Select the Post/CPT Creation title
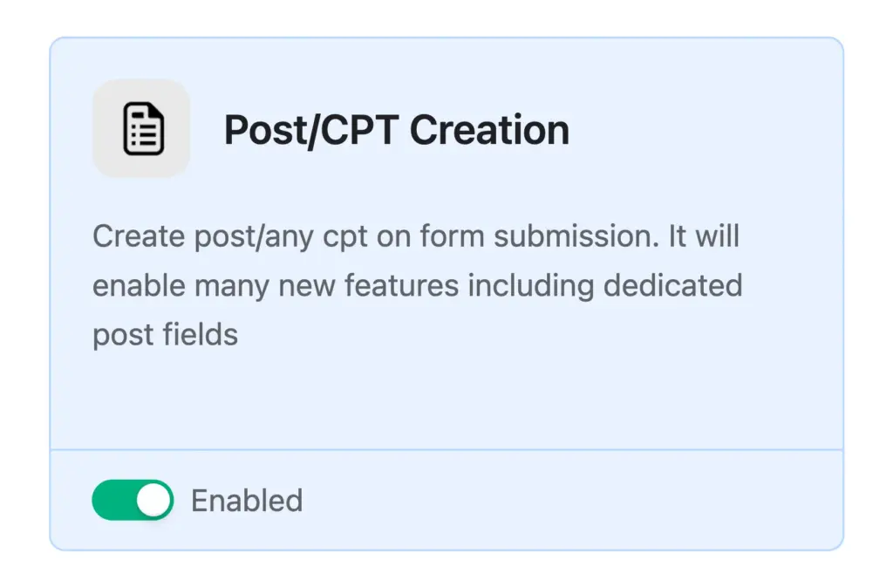Screen dimensions: 893x587 tap(397, 129)
